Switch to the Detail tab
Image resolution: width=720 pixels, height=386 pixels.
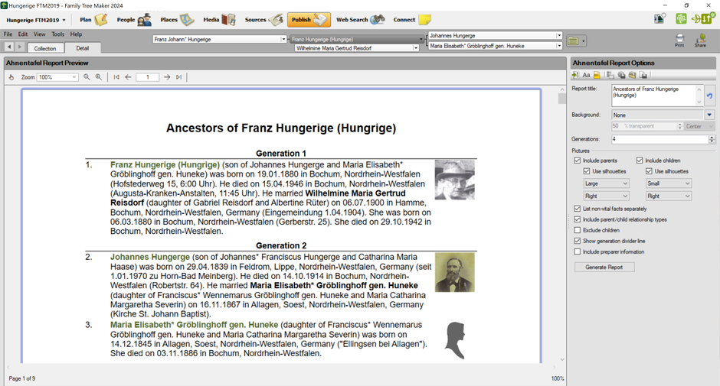point(83,47)
